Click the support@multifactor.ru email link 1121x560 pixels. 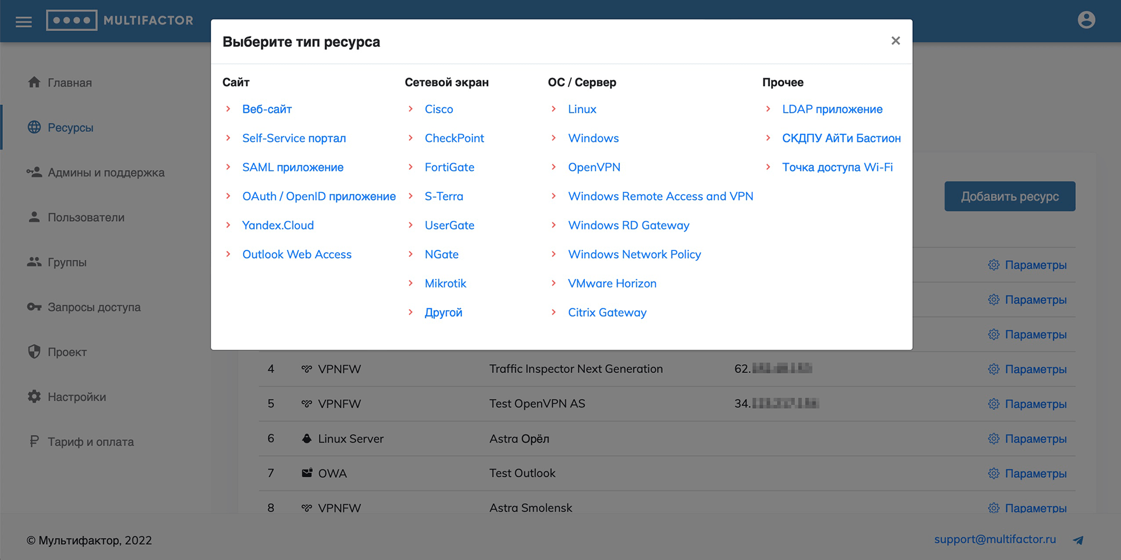click(x=995, y=539)
